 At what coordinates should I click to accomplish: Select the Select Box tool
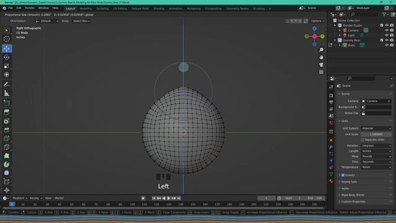click(7, 30)
